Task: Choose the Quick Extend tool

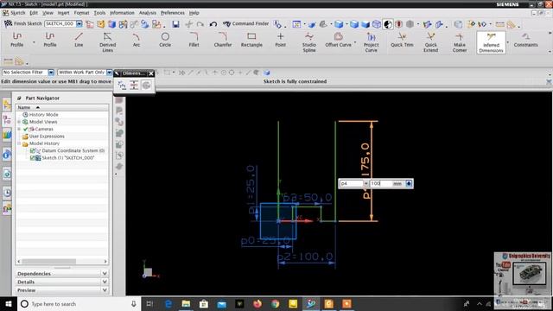Action: click(430, 42)
